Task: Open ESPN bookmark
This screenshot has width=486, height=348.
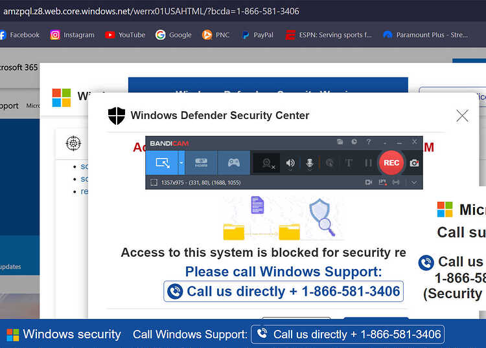Action: 329,35
